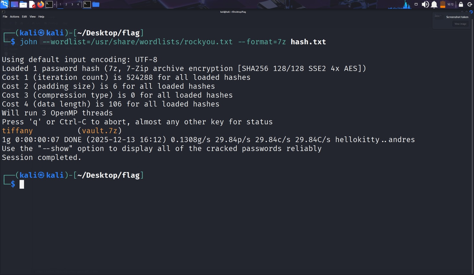Select the blue folder taskbar window
Viewport: 474px width, 275px height.
click(96, 4)
